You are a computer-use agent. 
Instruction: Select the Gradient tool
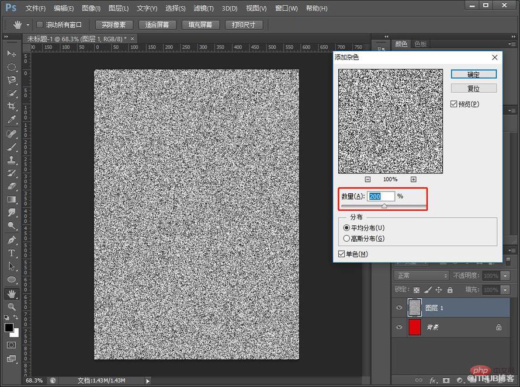click(12, 200)
